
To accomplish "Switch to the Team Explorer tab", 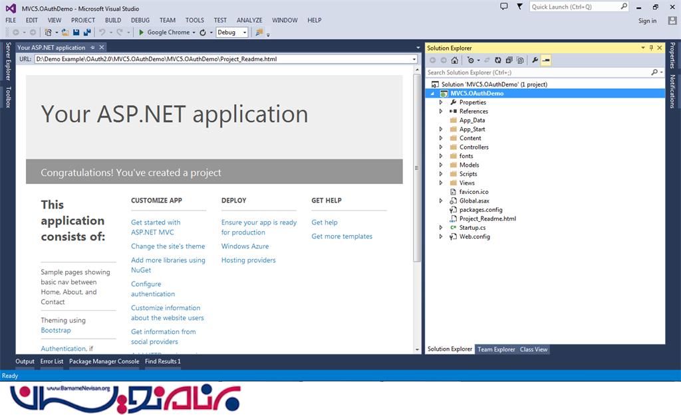I will 495,349.
